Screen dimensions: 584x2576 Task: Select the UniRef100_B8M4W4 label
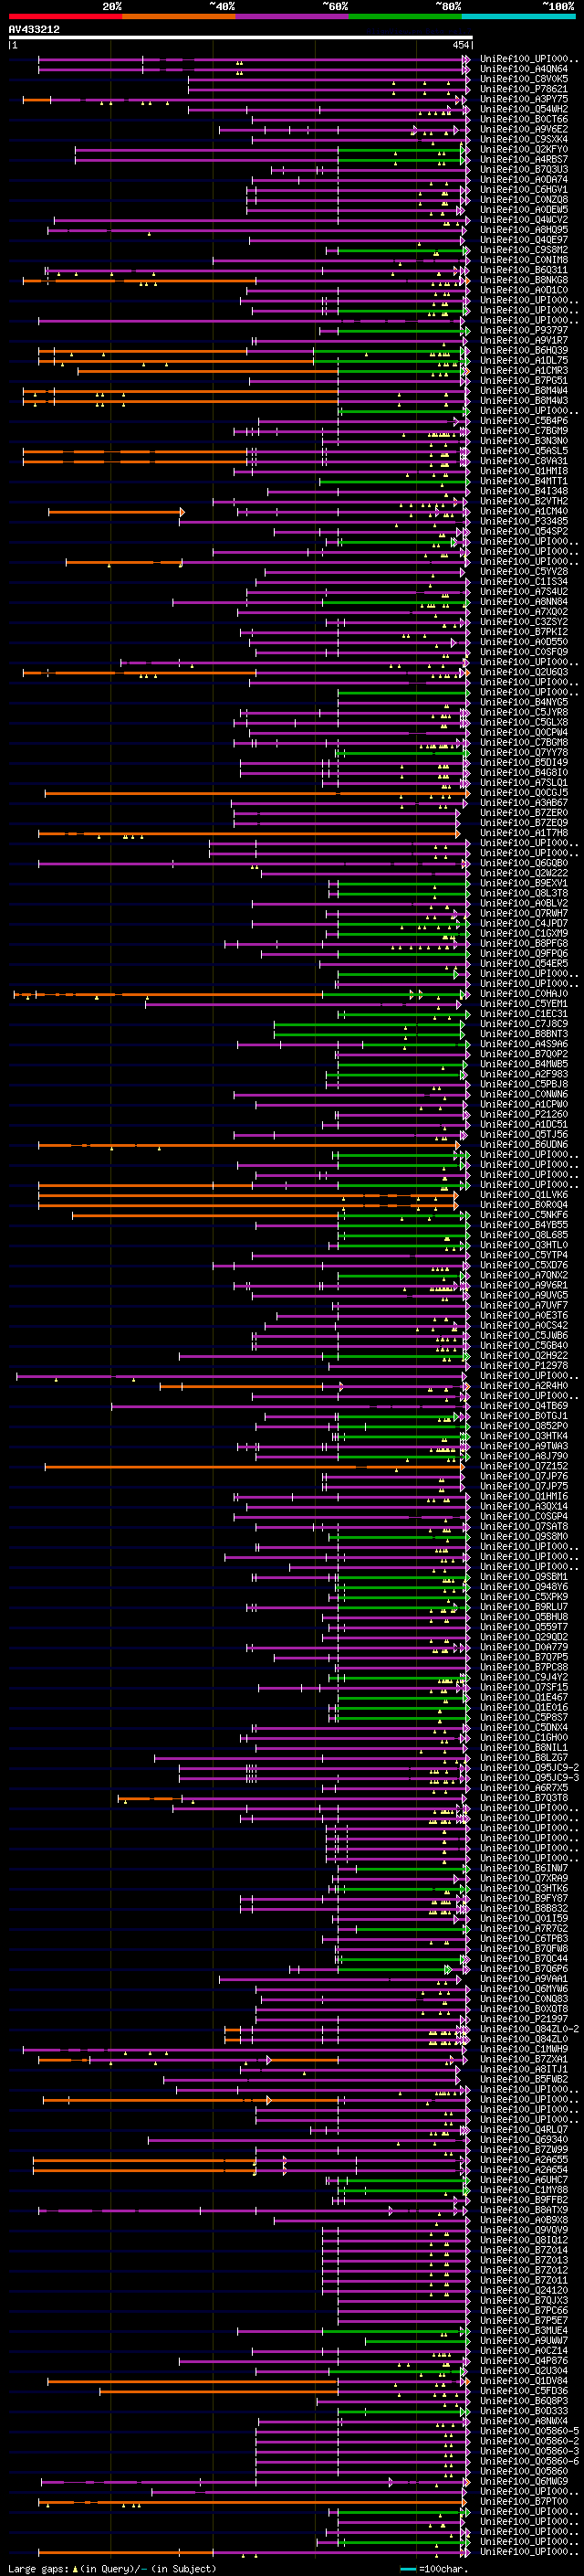click(x=523, y=390)
